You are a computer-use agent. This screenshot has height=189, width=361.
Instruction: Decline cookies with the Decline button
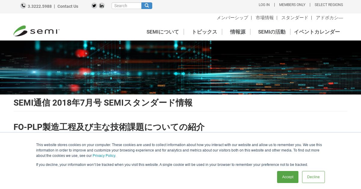[x=313, y=177]
